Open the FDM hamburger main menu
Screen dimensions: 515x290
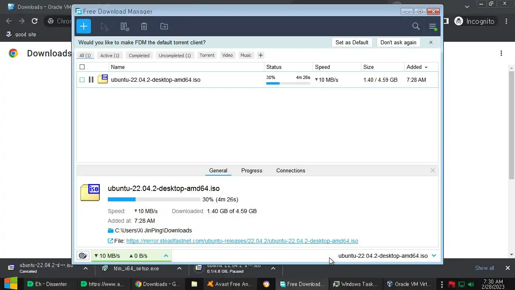click(433, 27)
